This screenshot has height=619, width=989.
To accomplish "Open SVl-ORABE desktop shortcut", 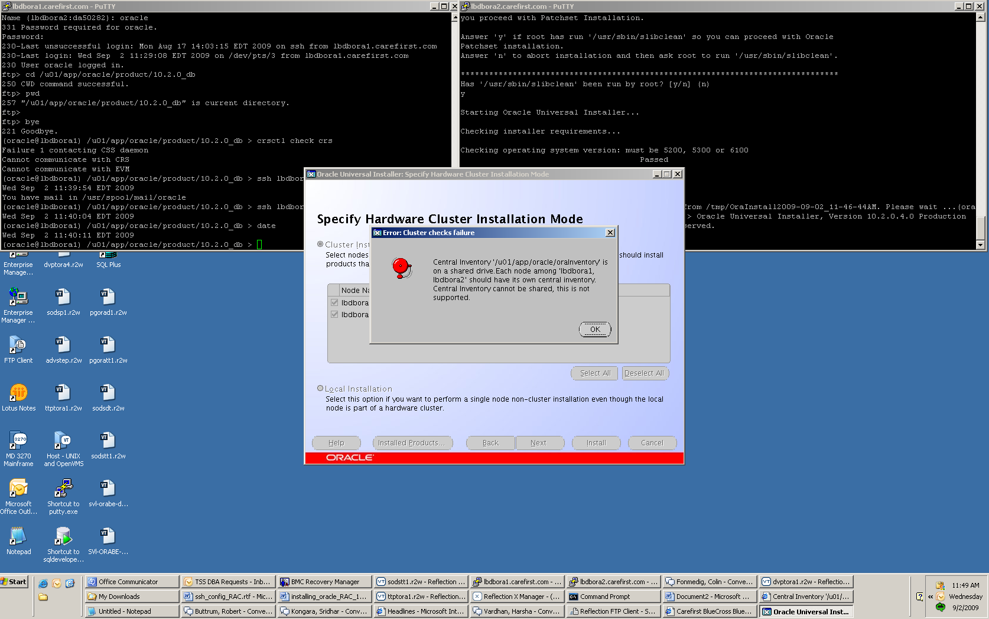I will point(108,541).
